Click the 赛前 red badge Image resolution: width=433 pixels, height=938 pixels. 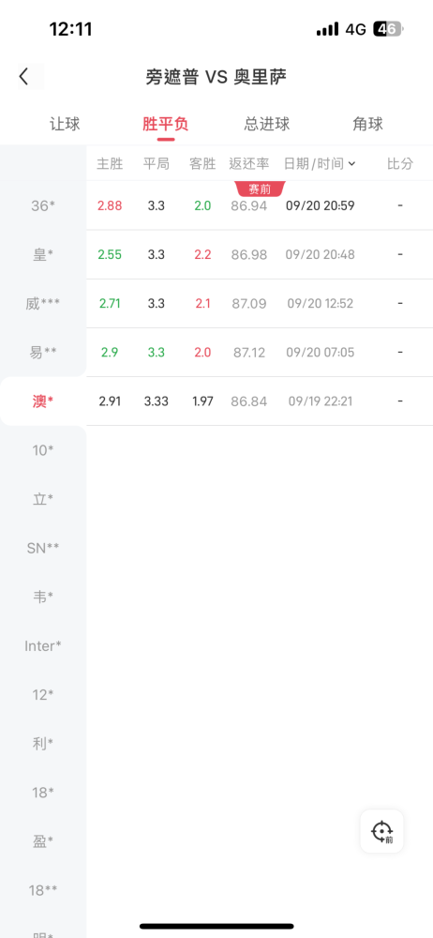261,189
